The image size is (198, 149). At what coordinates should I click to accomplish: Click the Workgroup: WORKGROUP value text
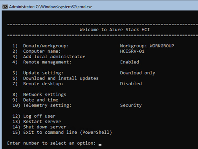tap(147, 46)
